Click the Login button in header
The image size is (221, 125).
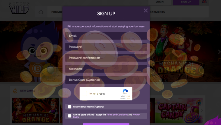point(160,2)
